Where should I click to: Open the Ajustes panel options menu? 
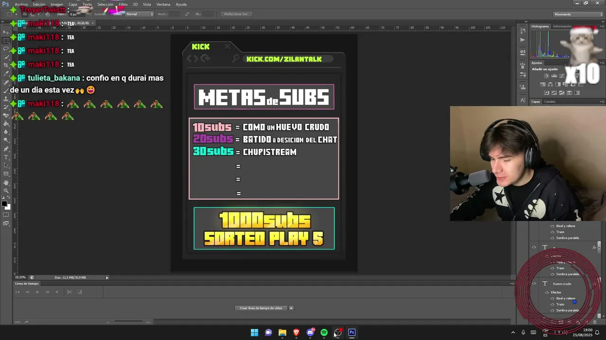point(602,63)
